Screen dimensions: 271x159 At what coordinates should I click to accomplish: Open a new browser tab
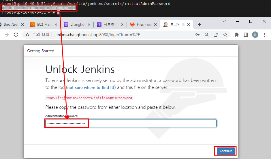click(x=200, y=25)
